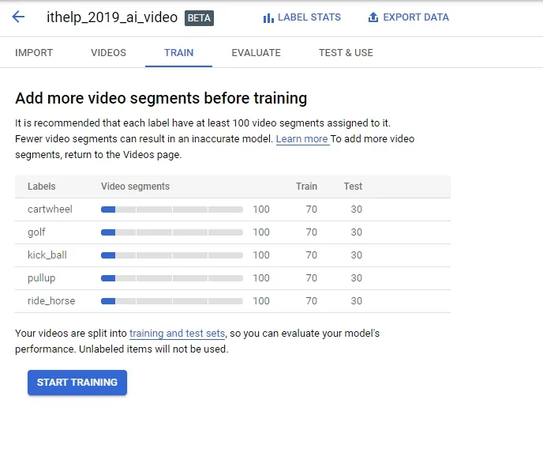Follow the Learn more link
The height and width of the screenshot is (449, 543).
coord(302,139)
